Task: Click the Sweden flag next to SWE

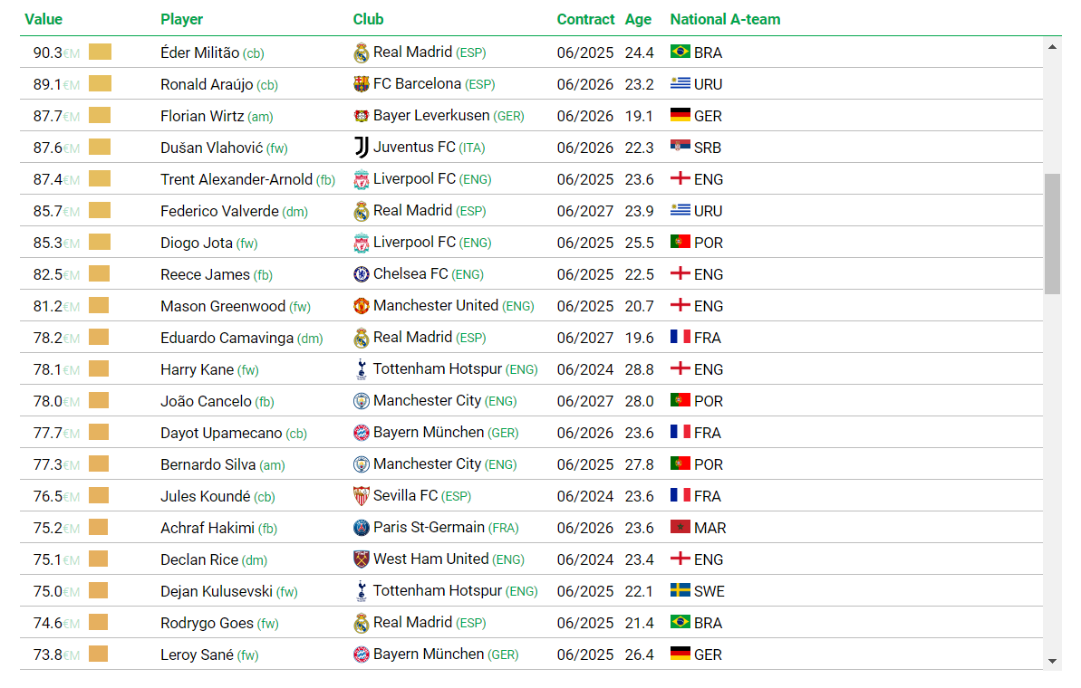Action: (x=680, y=590)
